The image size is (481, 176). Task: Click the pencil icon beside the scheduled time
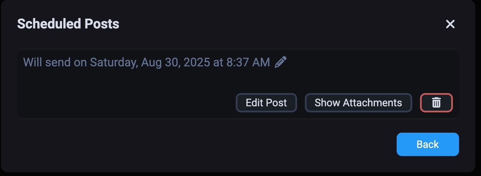(280, 62)
